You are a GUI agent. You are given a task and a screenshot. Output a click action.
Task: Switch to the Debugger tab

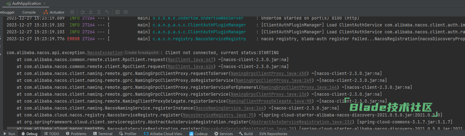[x=7, y=12]
